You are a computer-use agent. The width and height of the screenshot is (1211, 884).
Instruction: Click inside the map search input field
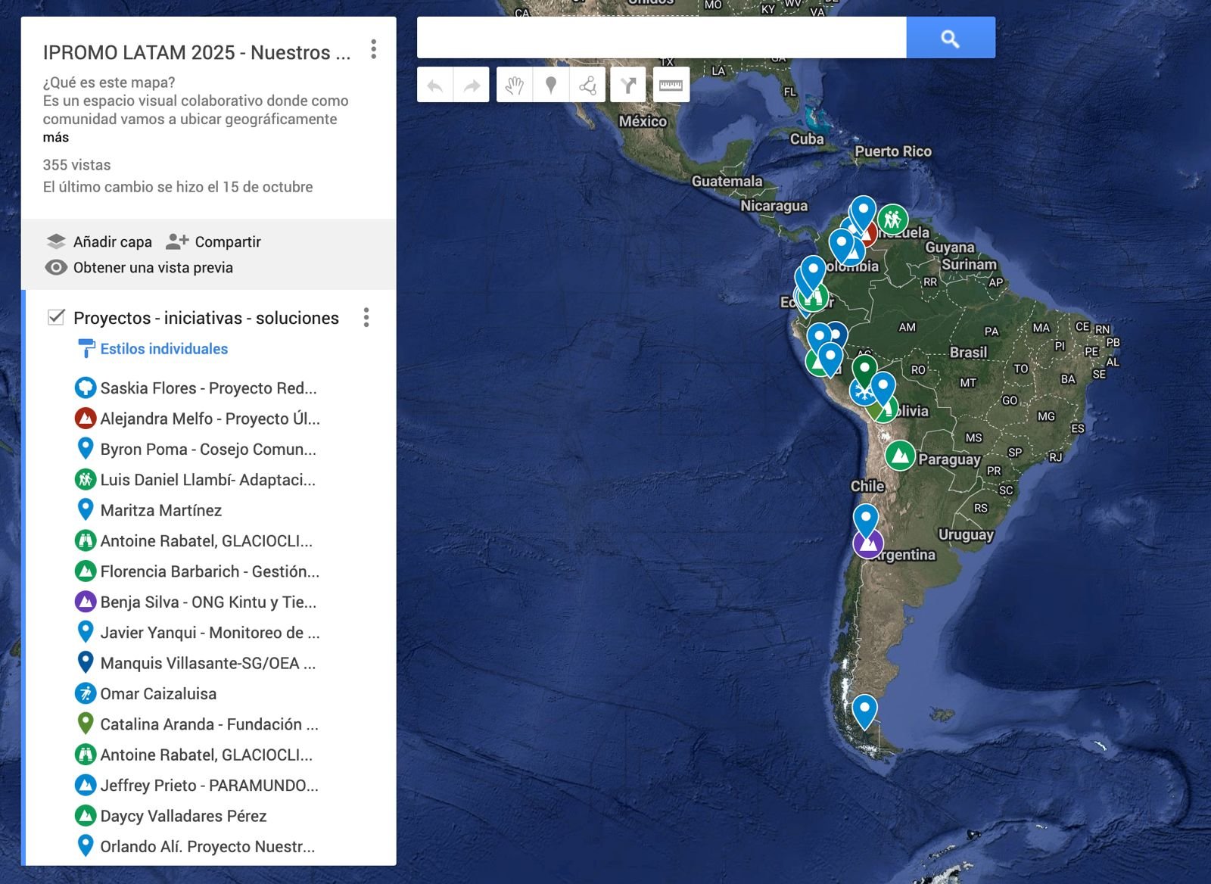(x=658, y=36)
